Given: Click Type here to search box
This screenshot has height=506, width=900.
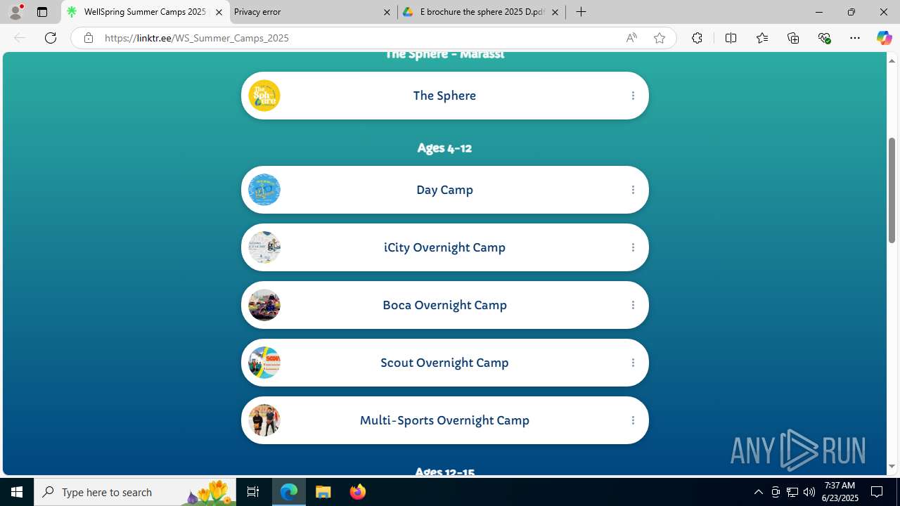Looking at the screenshot, I should pos(134,492).
